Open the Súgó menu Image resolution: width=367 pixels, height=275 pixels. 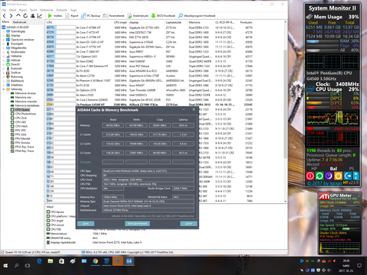coord(73,10)
